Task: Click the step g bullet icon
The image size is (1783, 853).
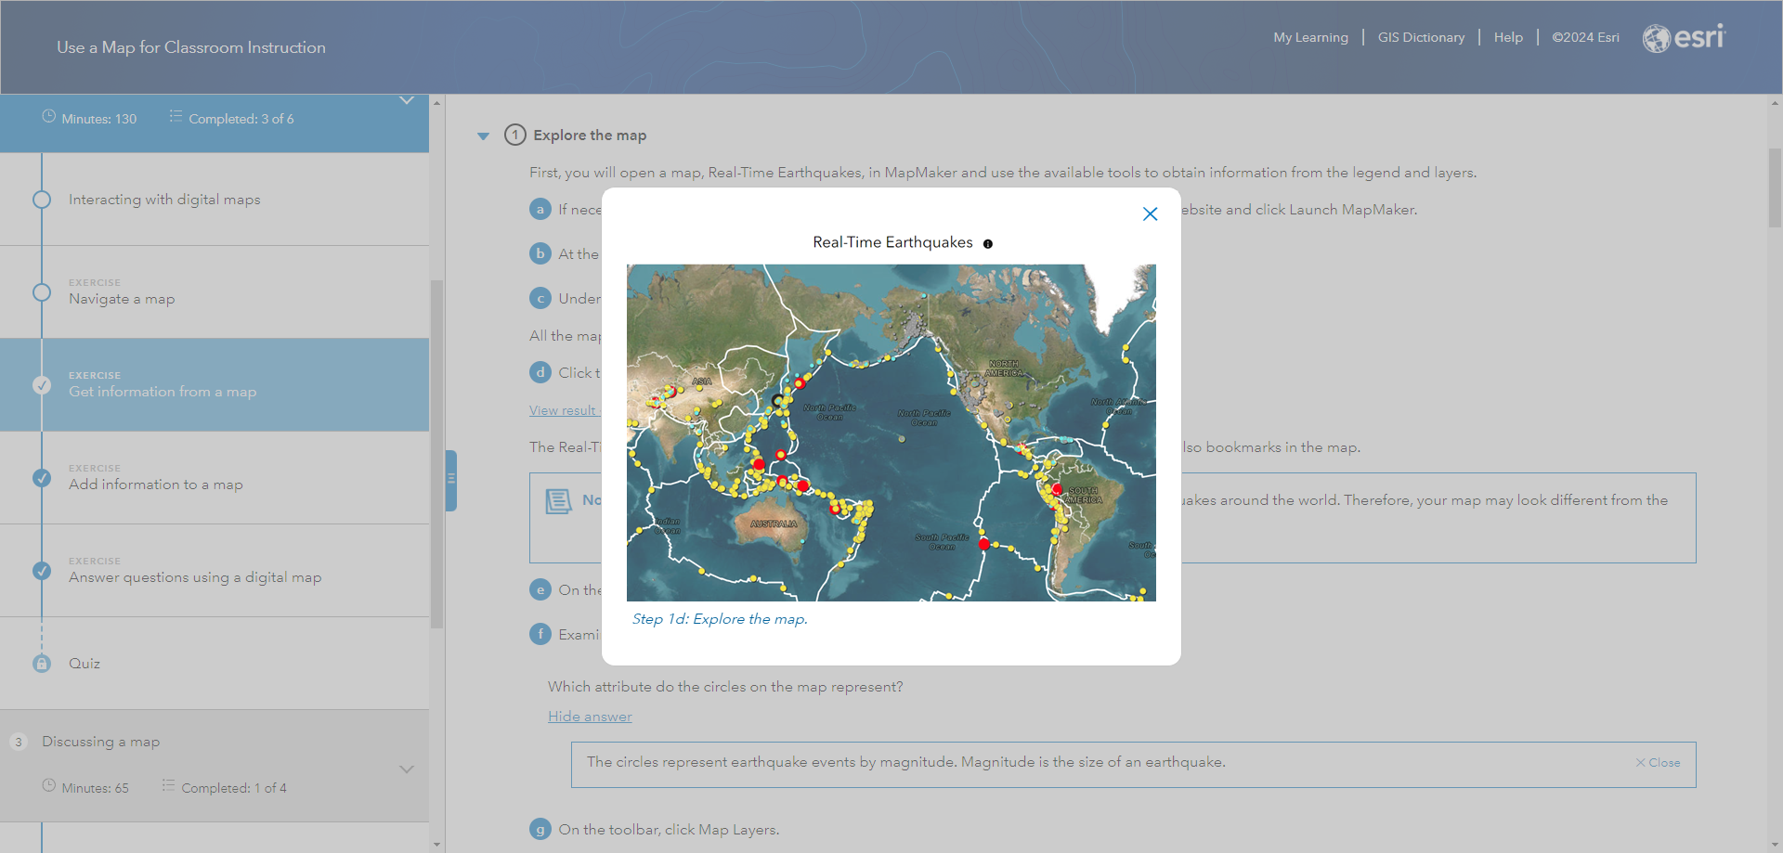Action: point(540,830)
